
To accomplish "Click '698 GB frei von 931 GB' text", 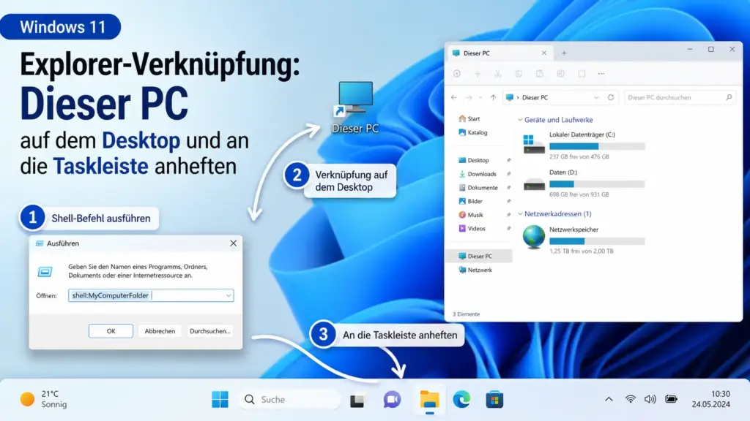I will coord(579,194).
